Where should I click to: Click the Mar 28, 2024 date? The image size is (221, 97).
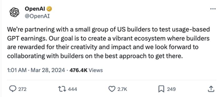click(48, 70)
